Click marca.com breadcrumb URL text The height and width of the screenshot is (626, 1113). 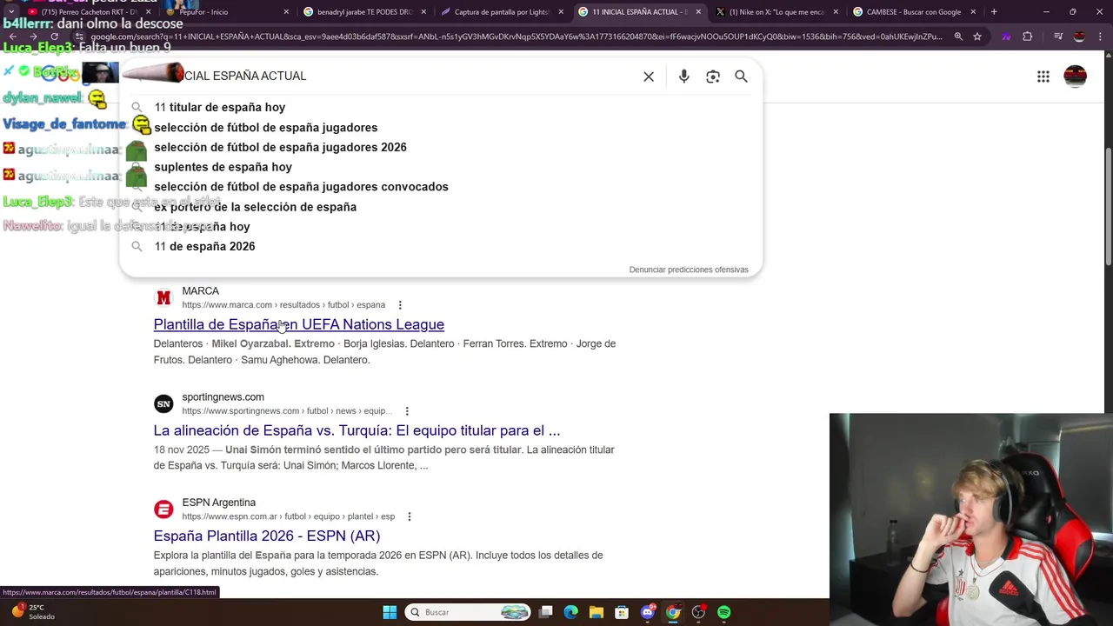(283, 305)
